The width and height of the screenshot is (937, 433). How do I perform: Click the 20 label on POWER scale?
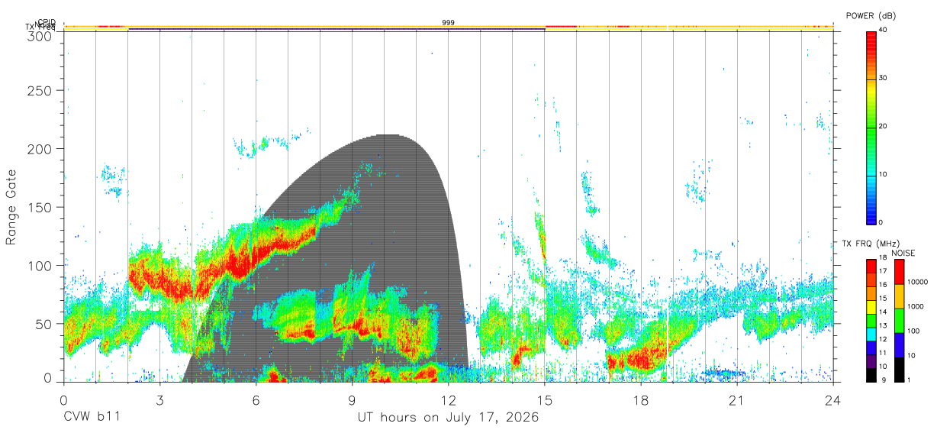pos(884,126)
